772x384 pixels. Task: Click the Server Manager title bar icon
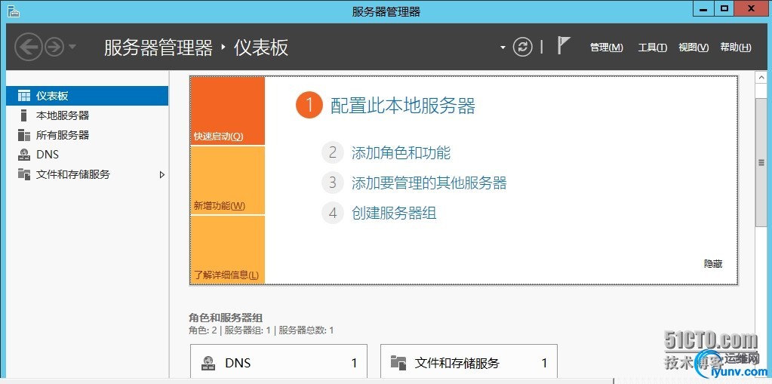point(14,11)
